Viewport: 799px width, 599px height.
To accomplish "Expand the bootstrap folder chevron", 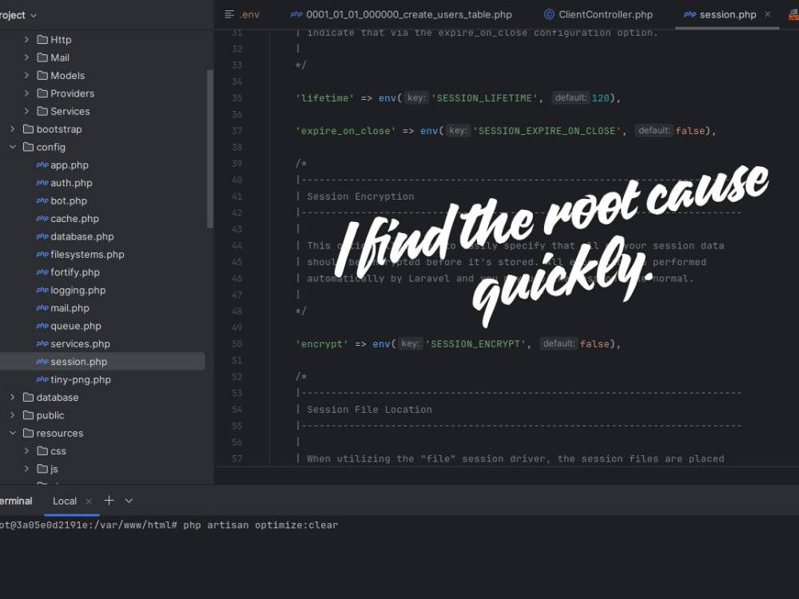I will (12, 129).
